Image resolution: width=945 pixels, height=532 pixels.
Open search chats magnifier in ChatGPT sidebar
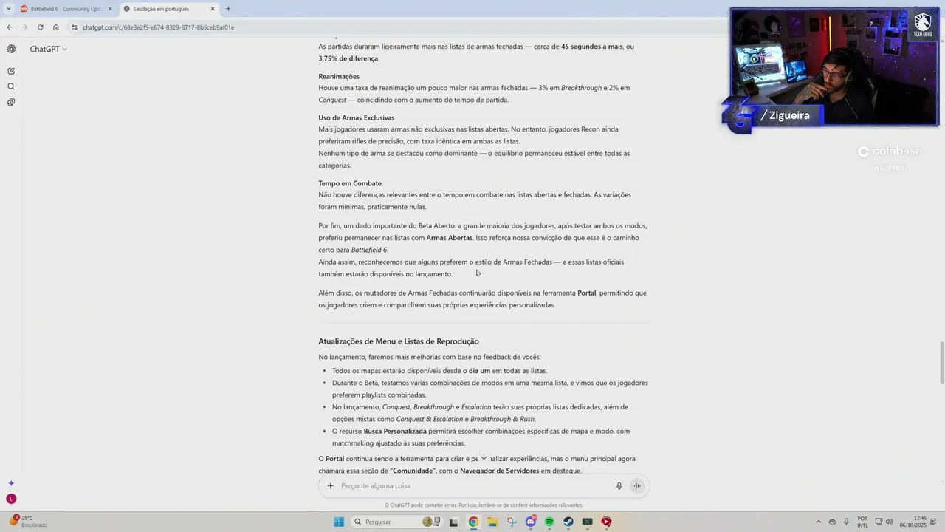point(11,86)
